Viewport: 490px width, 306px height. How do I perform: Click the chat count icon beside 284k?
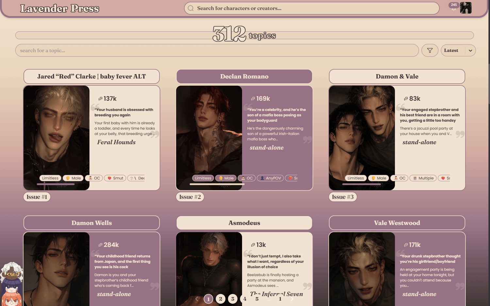tap(100, 245)
